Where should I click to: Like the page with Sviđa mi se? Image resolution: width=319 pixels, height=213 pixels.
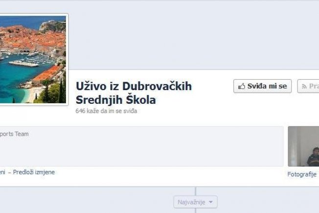pos(262,86)
